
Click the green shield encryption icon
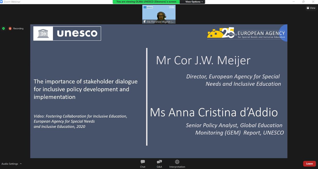pos(3,28)
